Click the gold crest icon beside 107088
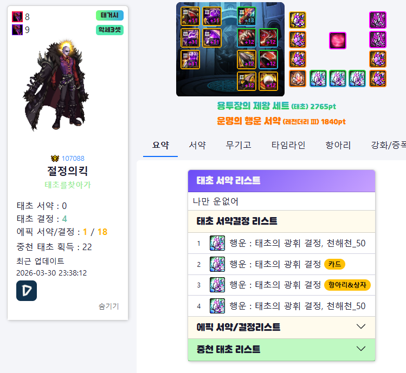406x373 pixels. (55, 158)
